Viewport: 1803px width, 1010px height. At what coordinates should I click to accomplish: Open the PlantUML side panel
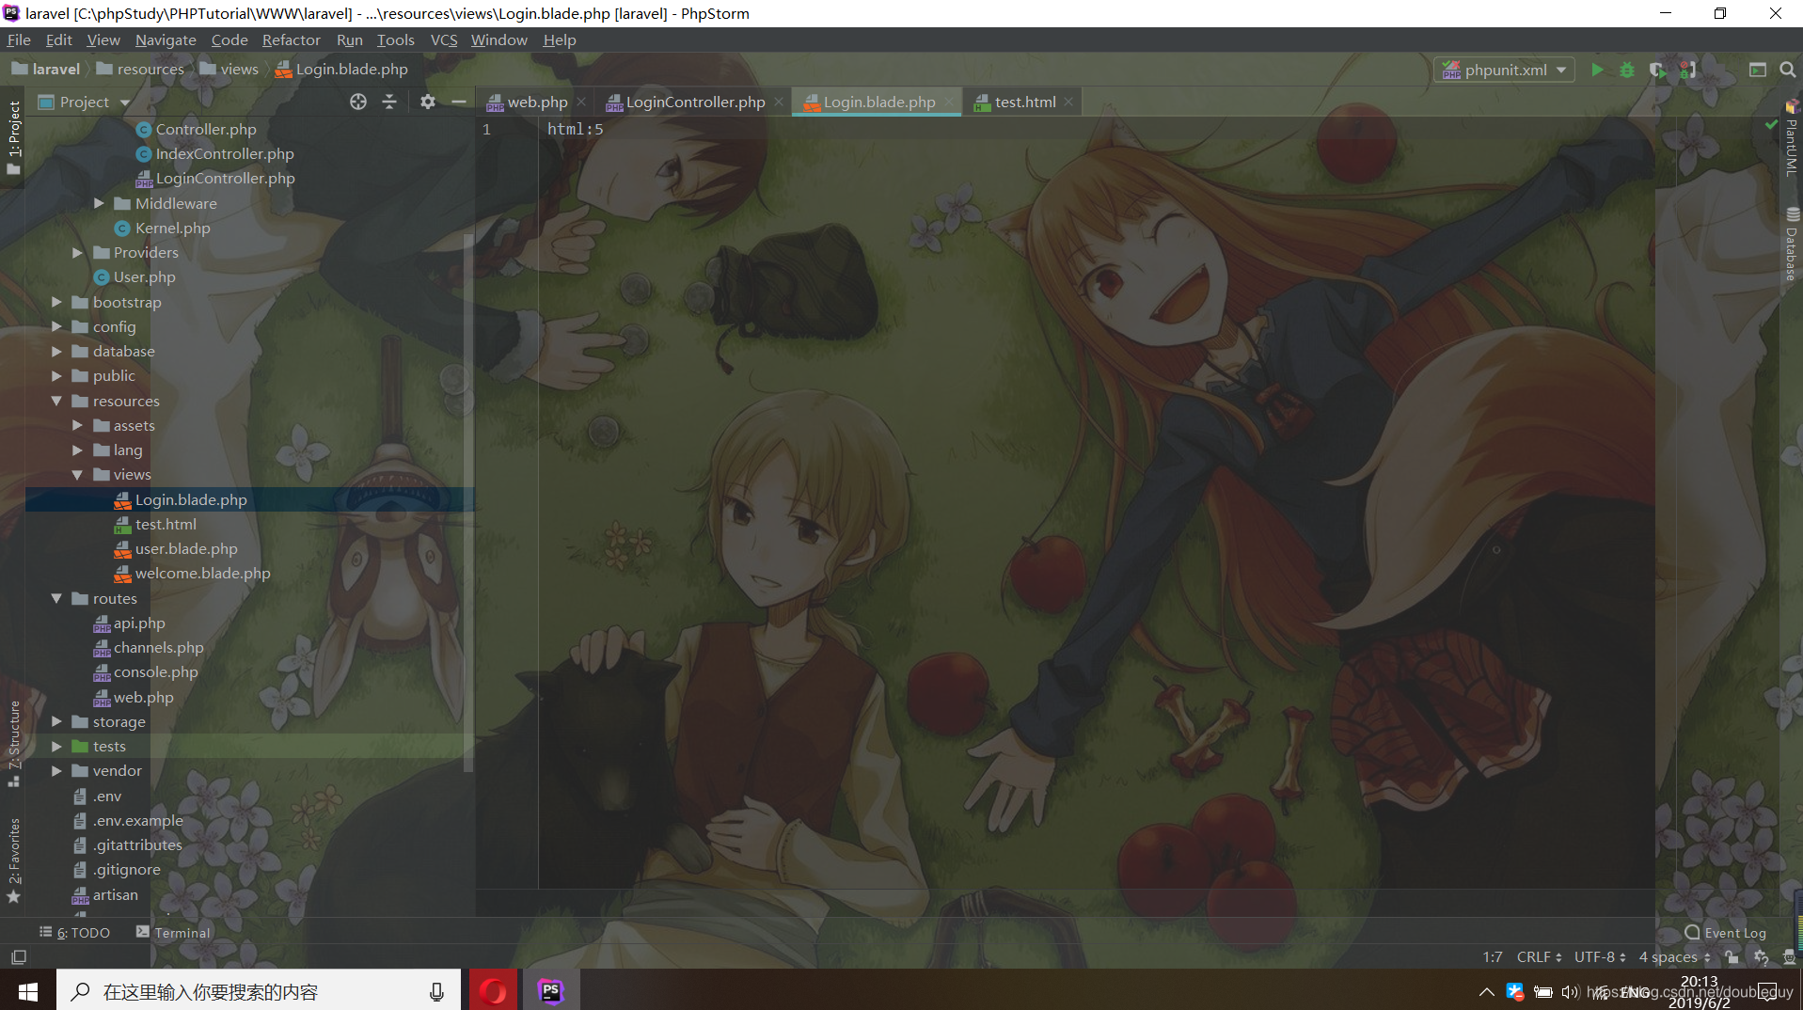click(1792, 139)
